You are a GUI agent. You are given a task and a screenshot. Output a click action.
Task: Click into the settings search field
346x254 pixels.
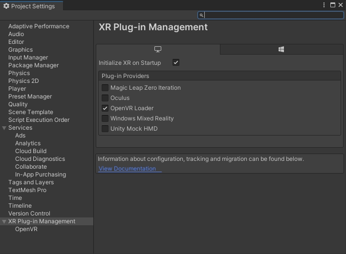coord(274,15)
